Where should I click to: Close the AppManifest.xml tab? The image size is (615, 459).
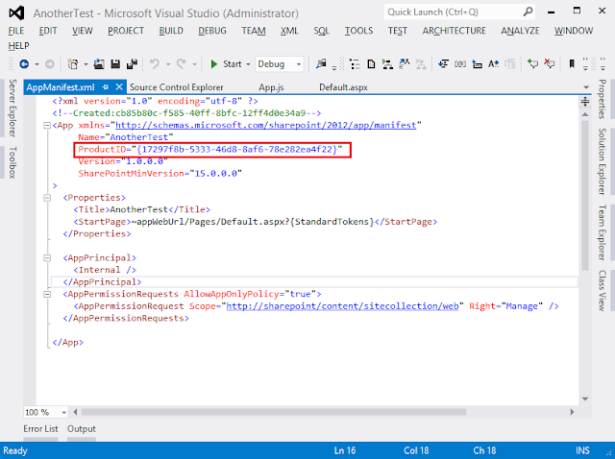pos(119,87)
